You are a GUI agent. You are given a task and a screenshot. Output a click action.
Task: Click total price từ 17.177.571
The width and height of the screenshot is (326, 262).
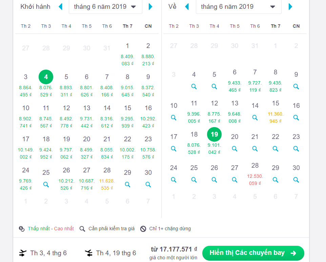pos(174,249)
